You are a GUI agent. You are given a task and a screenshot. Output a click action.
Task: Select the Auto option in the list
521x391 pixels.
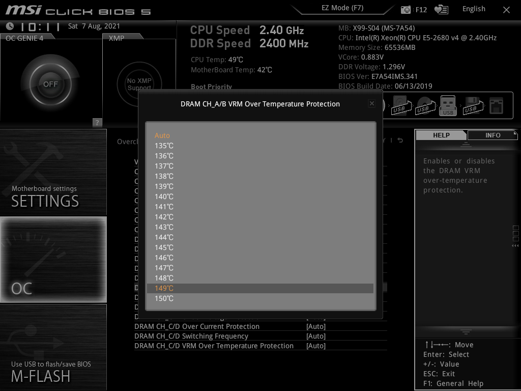click(260, 135)
